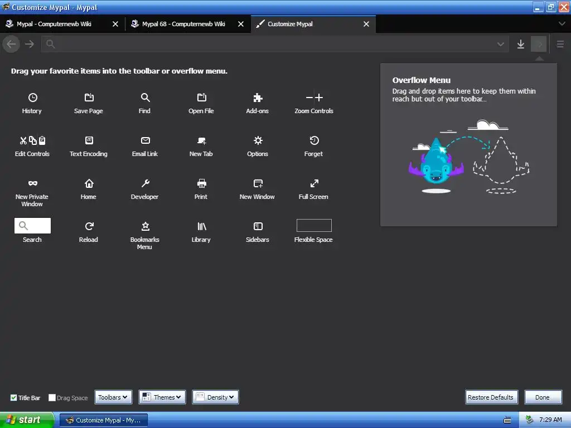Open the Density dropdown
This screenshot has height=428, width=571.
(216, 397)
